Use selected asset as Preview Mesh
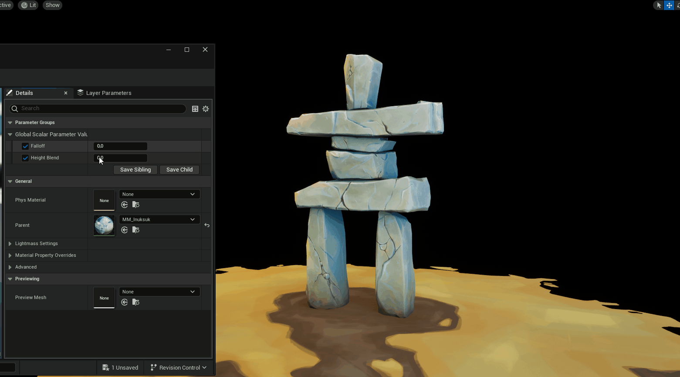Image resolution: width=680 pixels, height=377 pixels. [x=124, y=302]
